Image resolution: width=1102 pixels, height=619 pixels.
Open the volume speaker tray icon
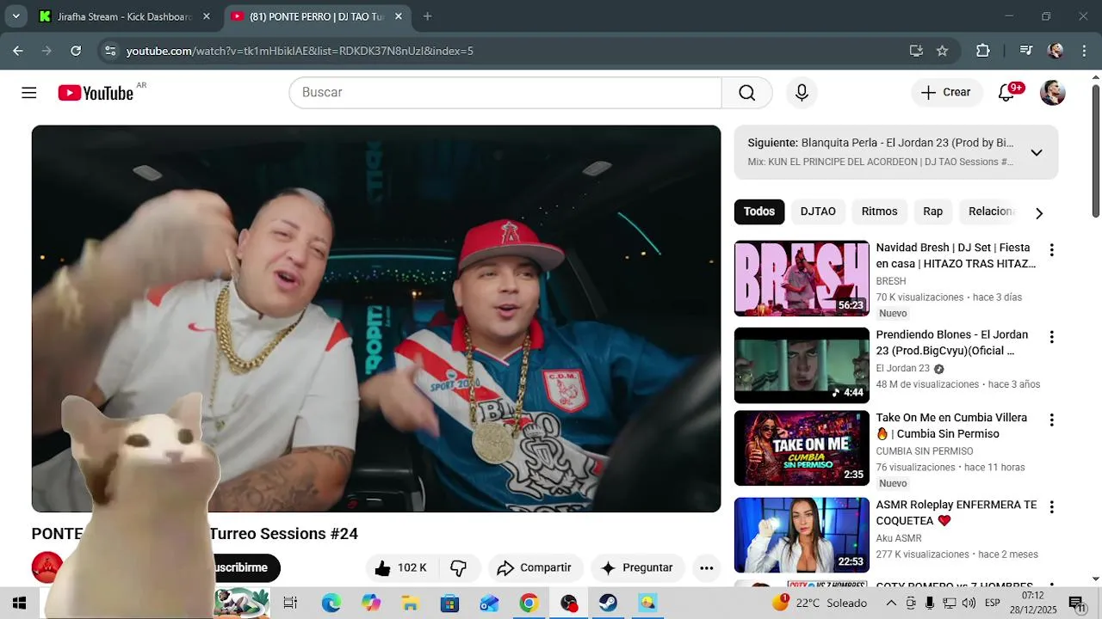[969, 604]
